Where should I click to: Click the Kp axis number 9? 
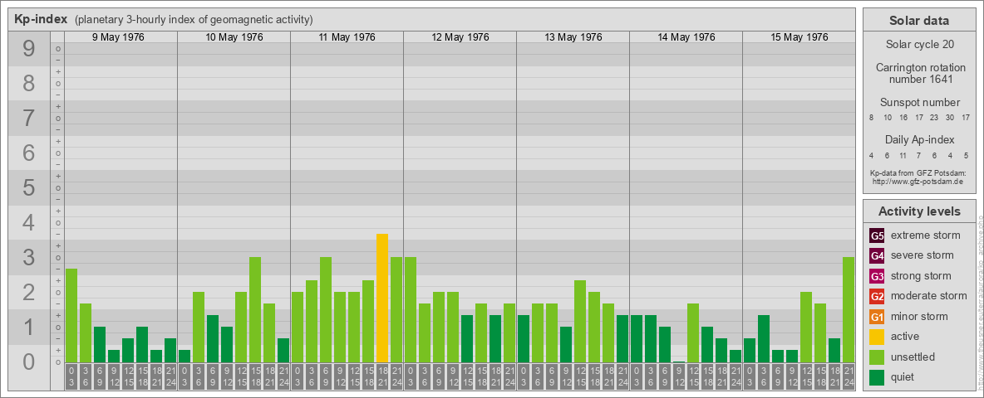click(x=29, y=49)
